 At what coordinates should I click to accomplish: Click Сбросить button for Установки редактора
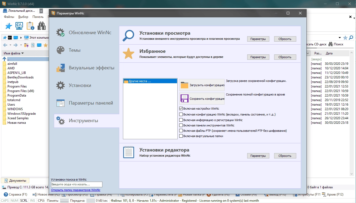point(285,156)
